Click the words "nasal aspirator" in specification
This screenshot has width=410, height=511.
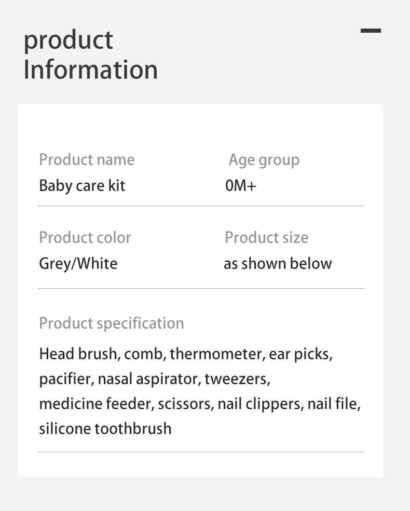click(x=148, y=379)
